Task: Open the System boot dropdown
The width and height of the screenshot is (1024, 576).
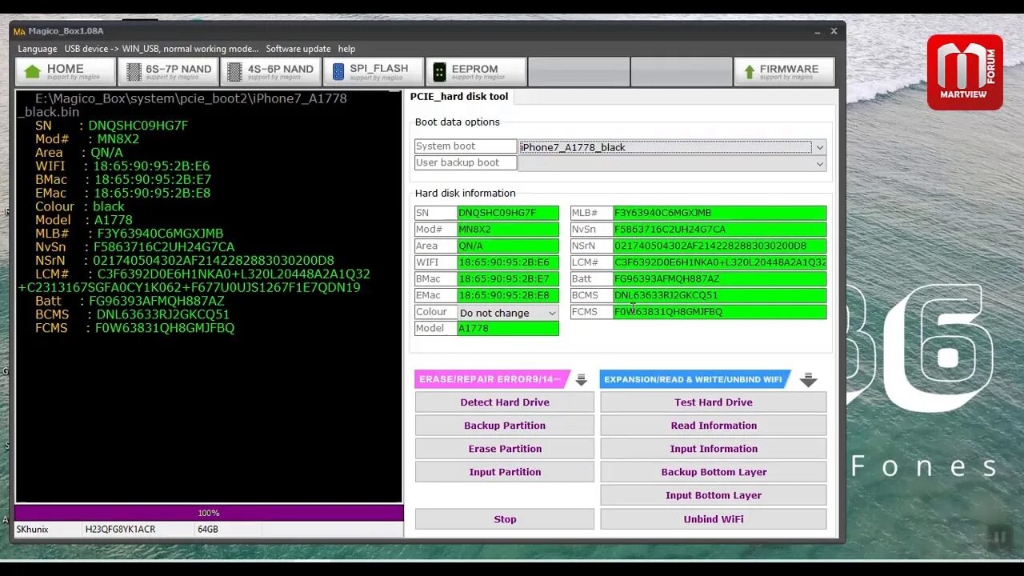Action: (x=819, y=147)
